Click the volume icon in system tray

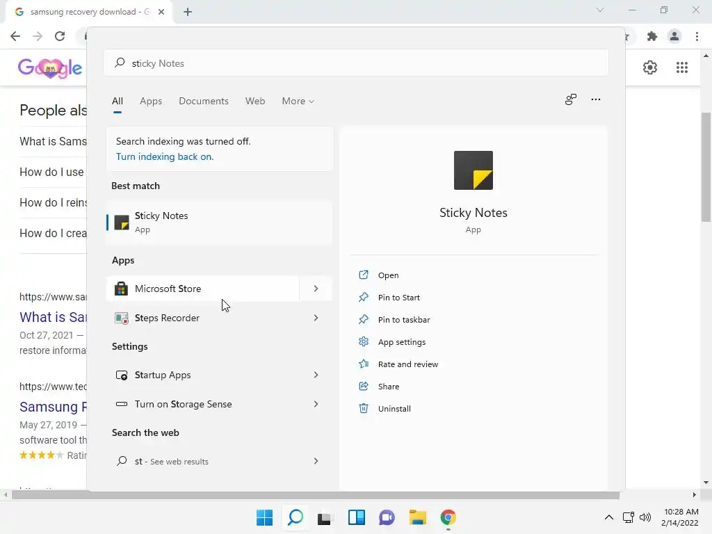[x=645, y=517]
